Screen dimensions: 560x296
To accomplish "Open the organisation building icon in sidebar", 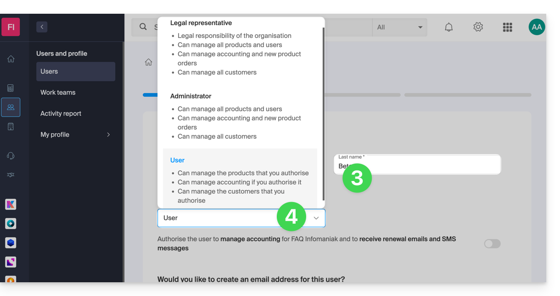I will tap(11, 127).
